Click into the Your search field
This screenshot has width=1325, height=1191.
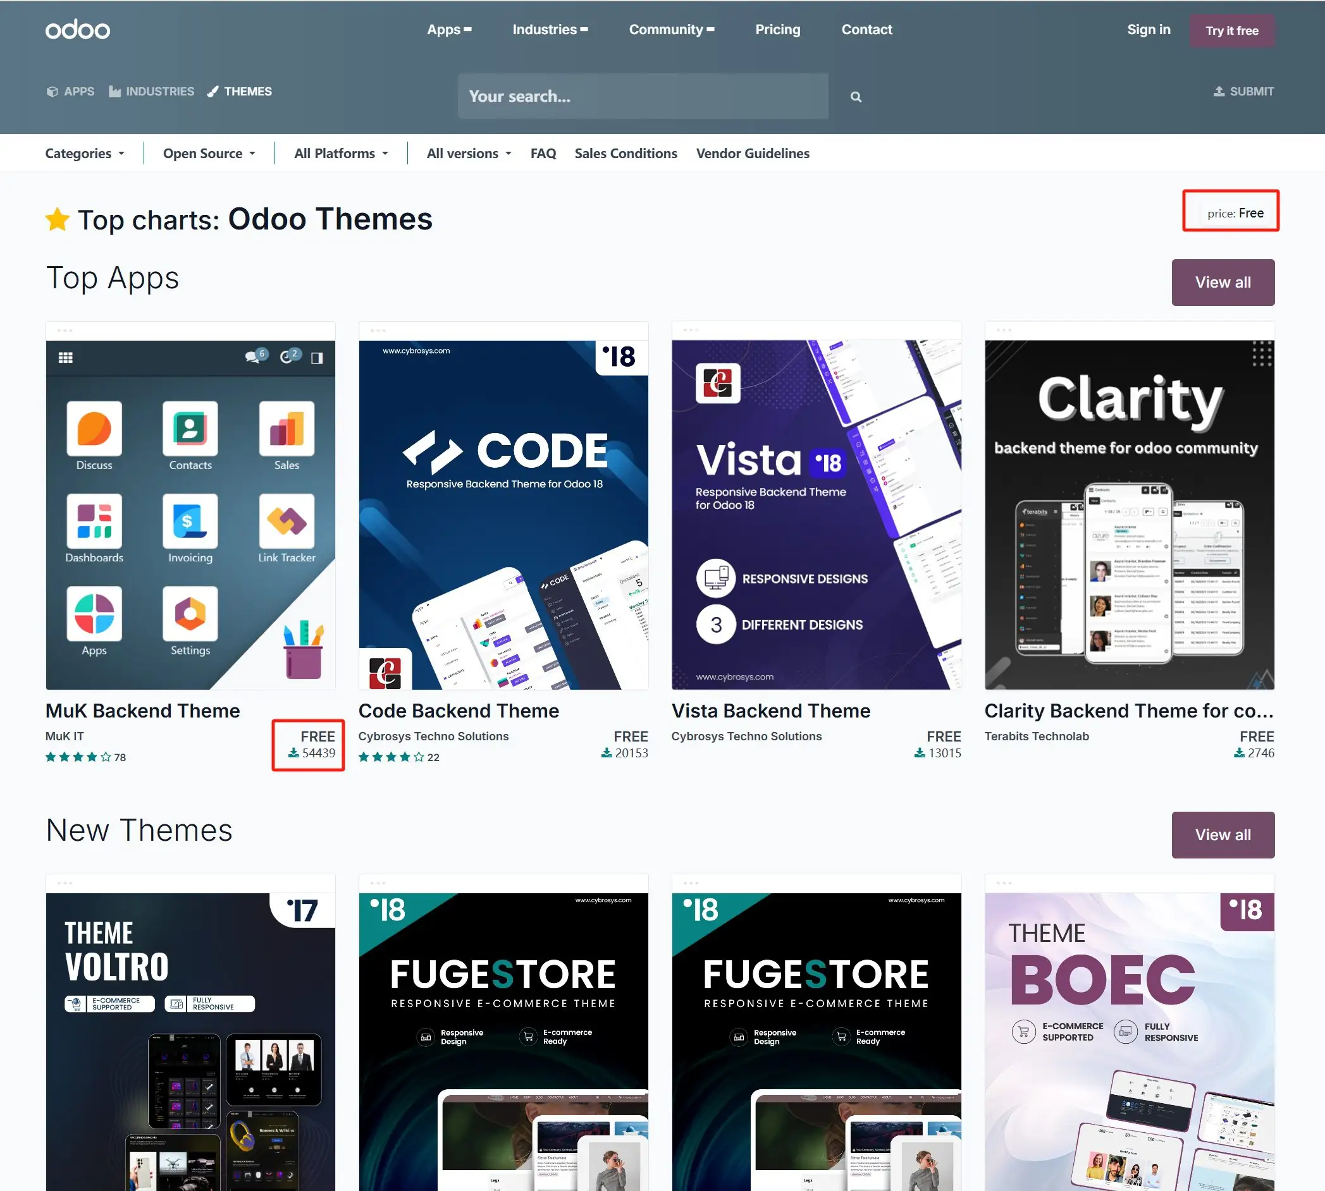click(x=642, y=97)
